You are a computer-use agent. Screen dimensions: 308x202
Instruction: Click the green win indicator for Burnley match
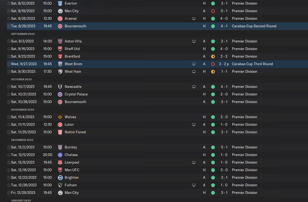click(x=213, y=147)
